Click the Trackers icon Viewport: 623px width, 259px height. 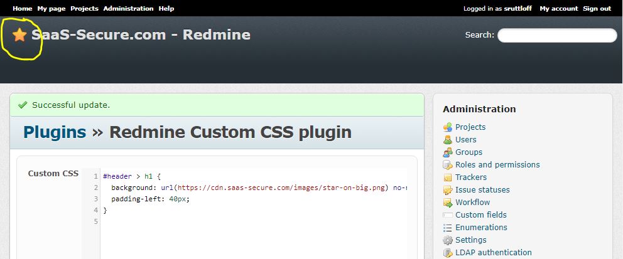[x=448, y=177]
